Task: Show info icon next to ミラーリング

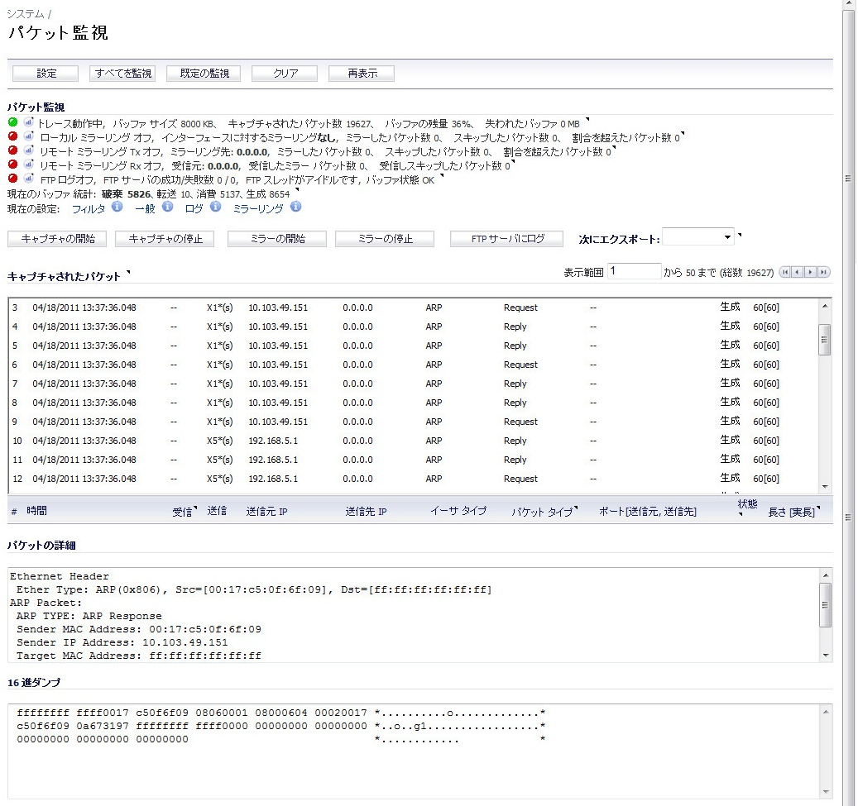Action: point(295,207)
